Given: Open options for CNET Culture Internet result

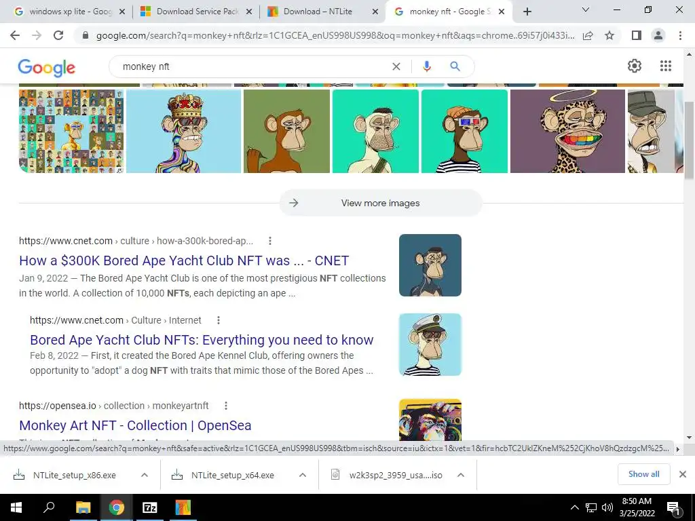Looking at the screenshot, I should point(218,320).
